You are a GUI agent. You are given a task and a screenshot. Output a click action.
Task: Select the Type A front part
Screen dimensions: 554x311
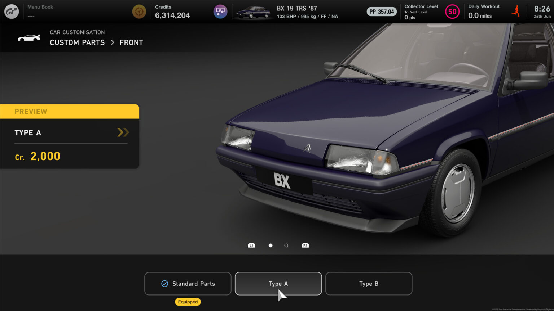pos(278,284)
